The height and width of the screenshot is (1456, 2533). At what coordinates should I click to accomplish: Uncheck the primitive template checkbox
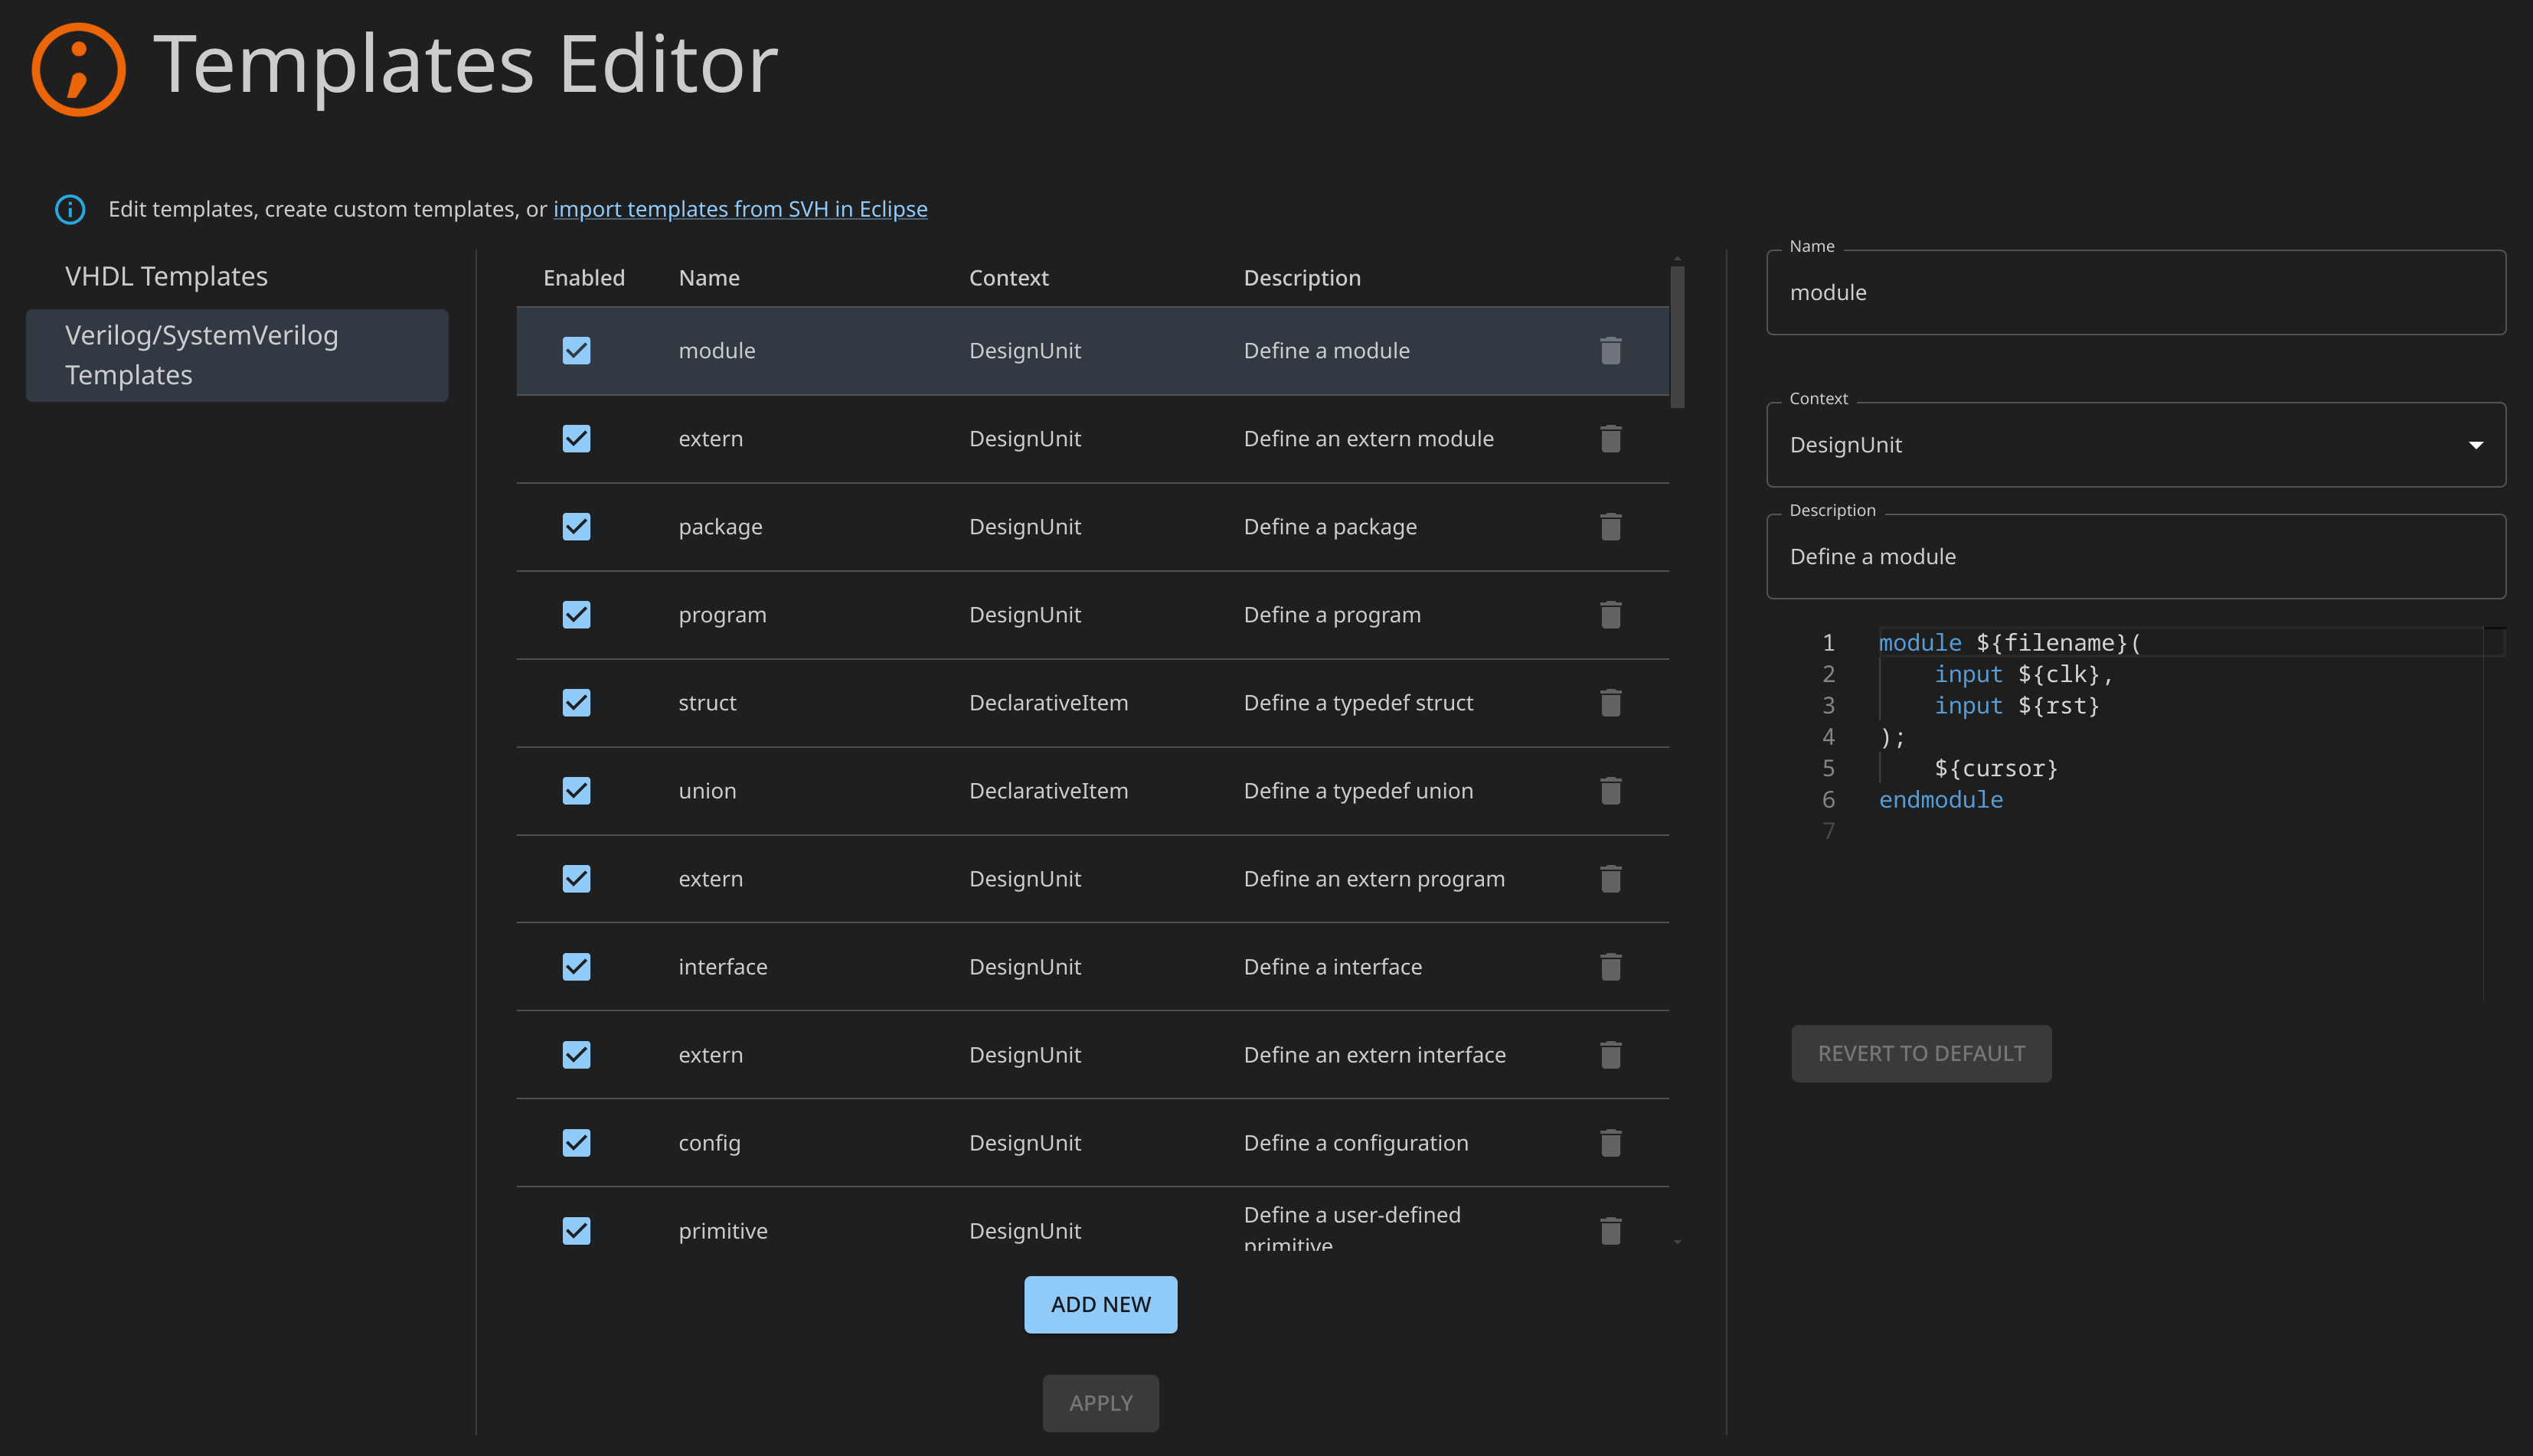coord(576,1231)
